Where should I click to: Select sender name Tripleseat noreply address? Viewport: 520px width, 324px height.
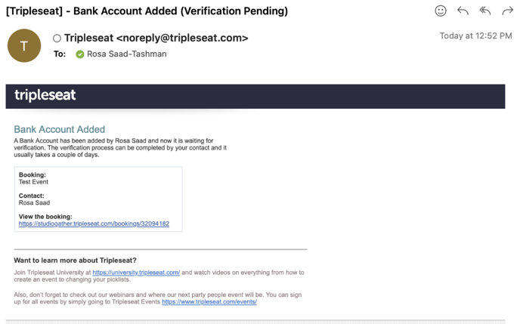[156, 38]
